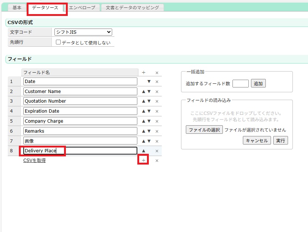Viewport: 308px width, 232px height.
Task: Open the 文字コード dropdown
Action: tap(83, 32)
